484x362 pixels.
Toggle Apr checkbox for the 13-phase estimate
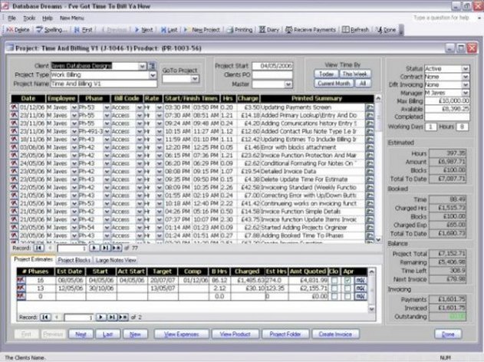click(x=347, y=288)
